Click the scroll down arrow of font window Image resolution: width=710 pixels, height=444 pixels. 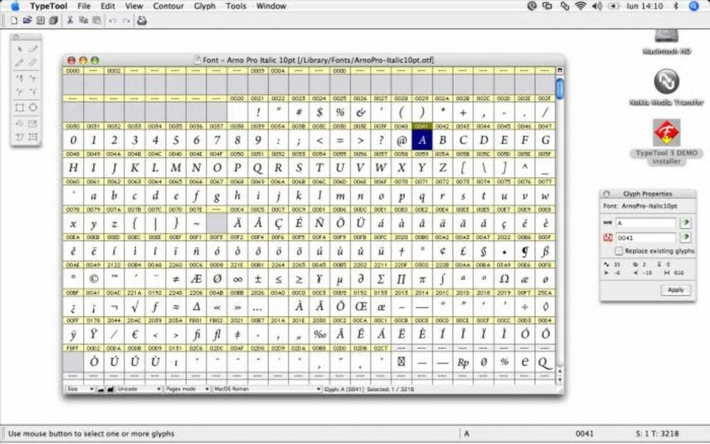[x=560, y=380]
